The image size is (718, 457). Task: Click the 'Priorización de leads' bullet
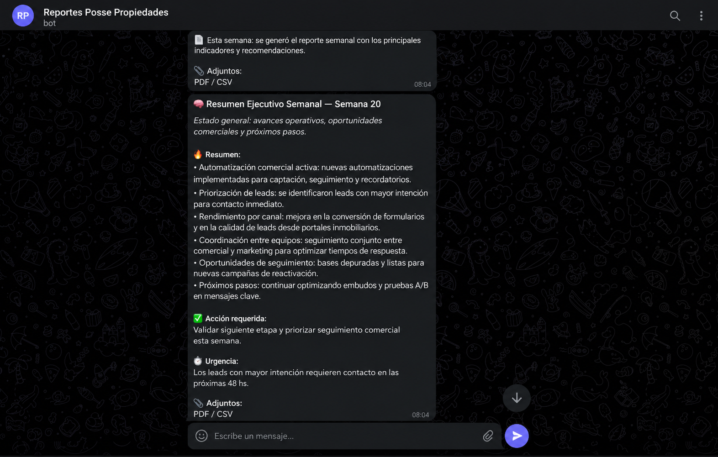311,199
